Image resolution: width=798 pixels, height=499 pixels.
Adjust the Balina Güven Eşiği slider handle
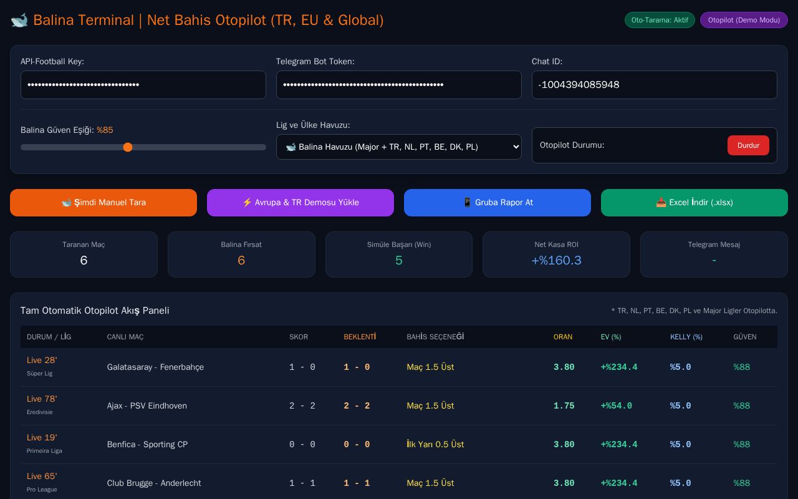pyautogui.click(x=128, y=147)
